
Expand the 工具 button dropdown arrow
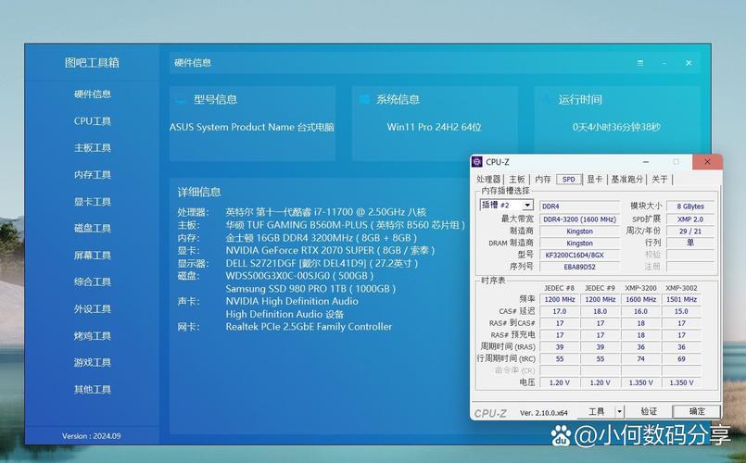[x=619, y=412]
